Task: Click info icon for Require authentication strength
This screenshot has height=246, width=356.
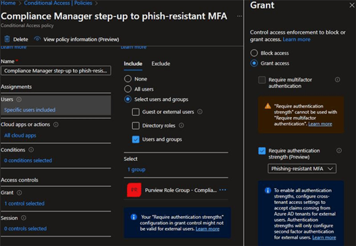Action: tap(339, 150)
